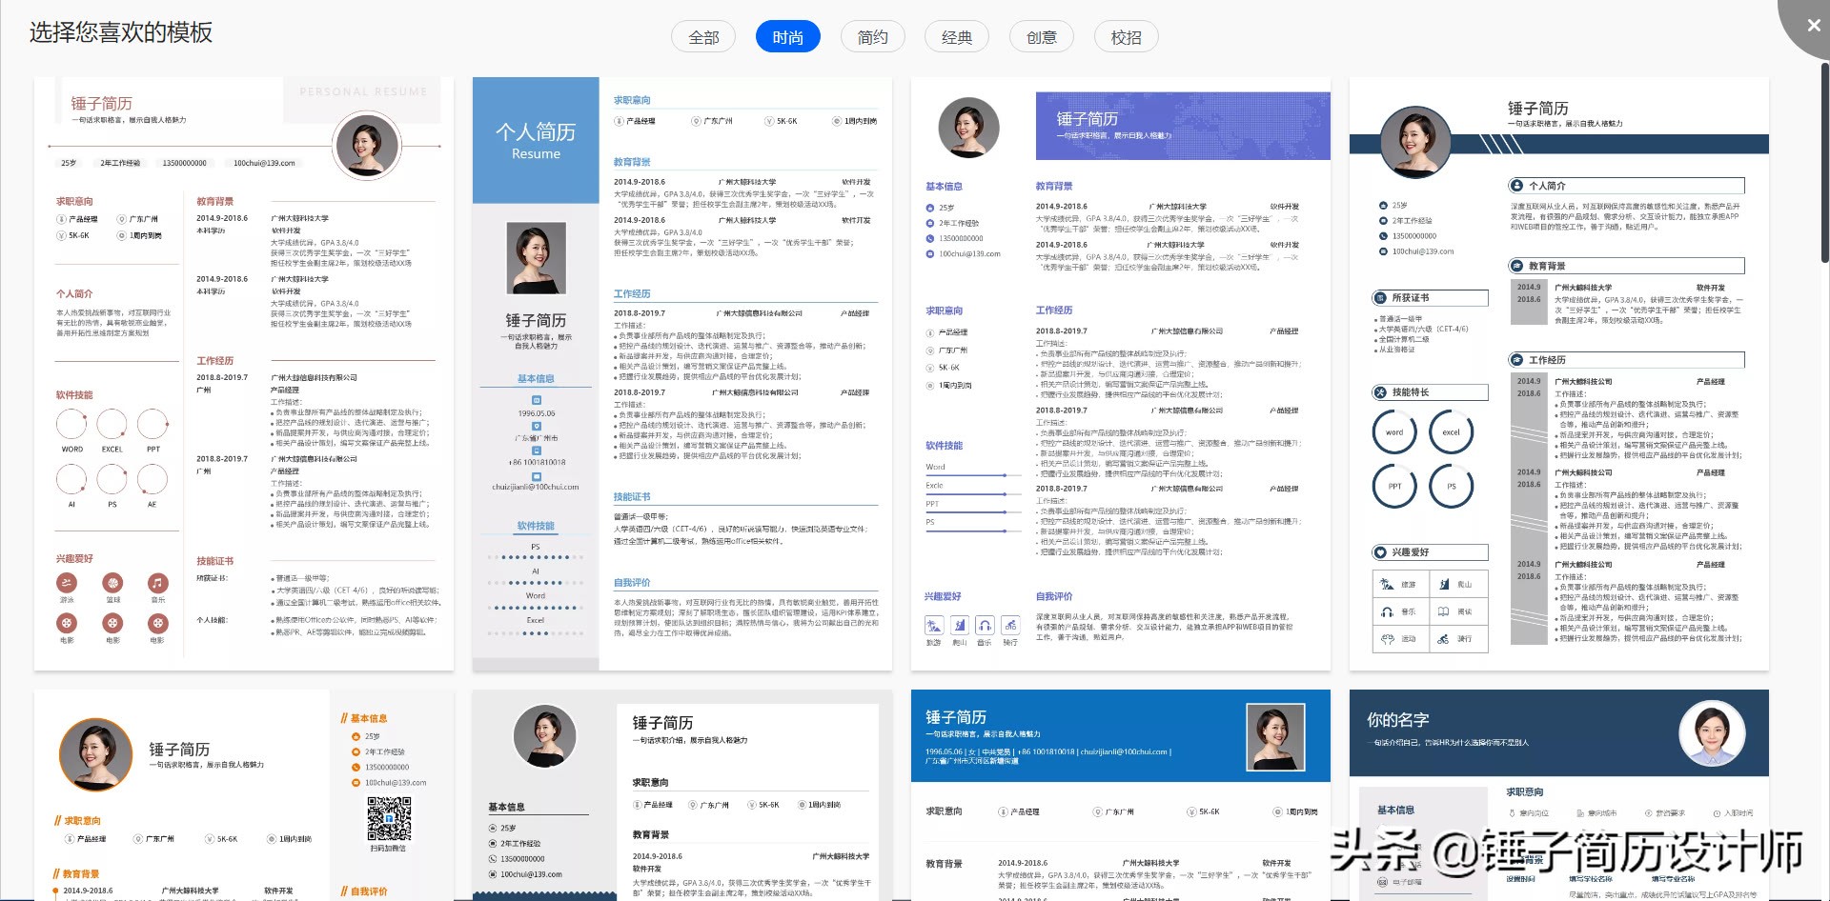Click the vertical scrollbar on the right edge

pos(1824,162)
